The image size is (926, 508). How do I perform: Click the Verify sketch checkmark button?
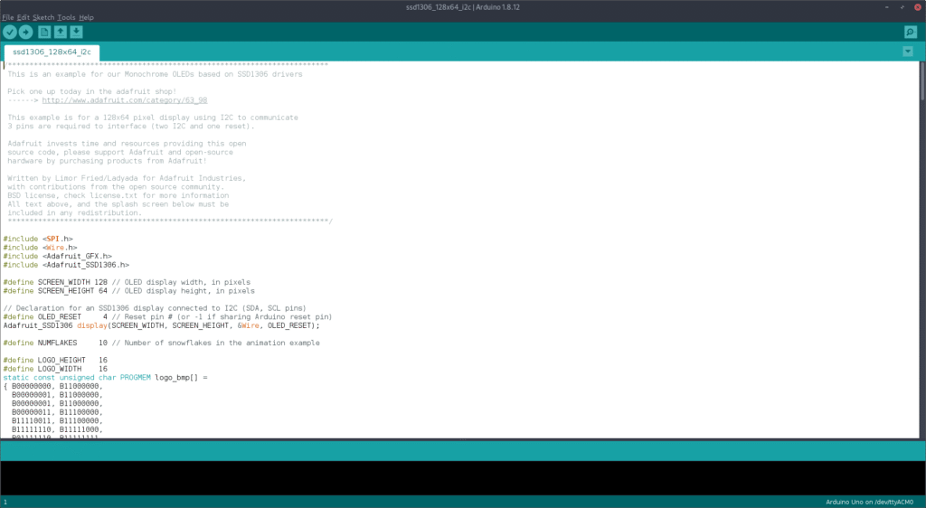[x=10, y=32]
